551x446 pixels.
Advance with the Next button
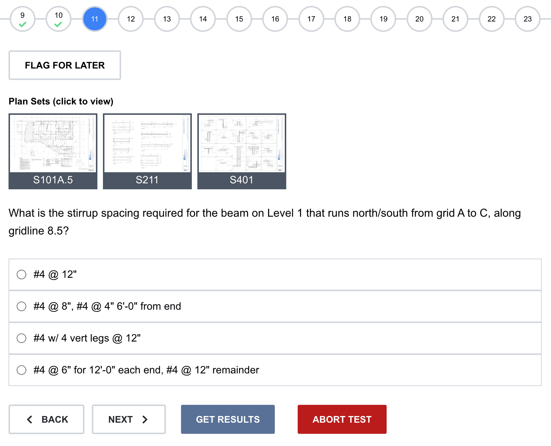[x=128, y=419]
